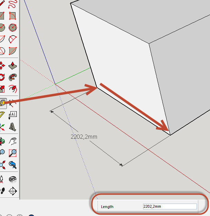Select the 3D Text tool
This screenshot has width=210, height=216.
(x=12, y=127)
